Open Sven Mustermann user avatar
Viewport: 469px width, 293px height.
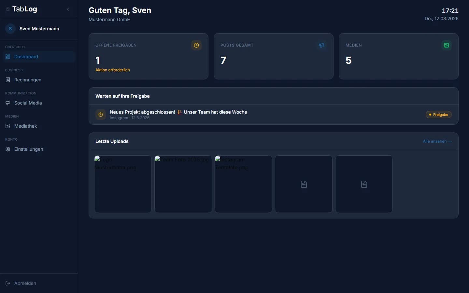click(10, 29)
